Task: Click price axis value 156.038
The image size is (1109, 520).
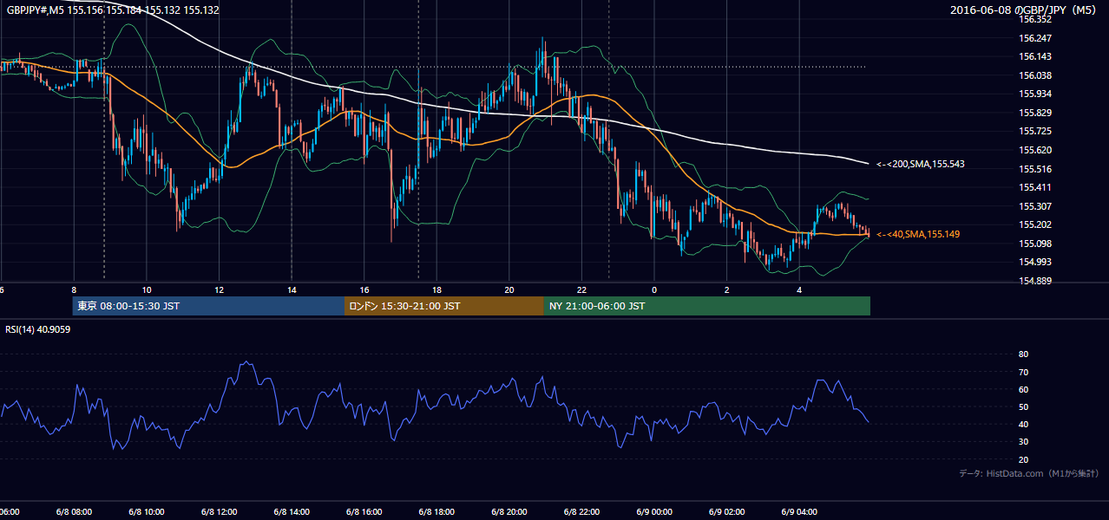Action: pyautogui.click(x=1035, y=75)
